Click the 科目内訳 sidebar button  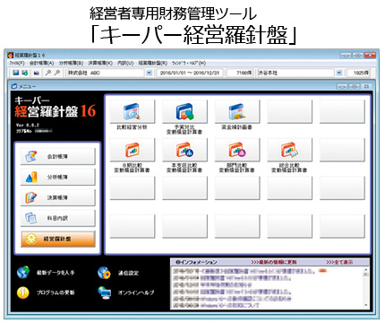58,218
